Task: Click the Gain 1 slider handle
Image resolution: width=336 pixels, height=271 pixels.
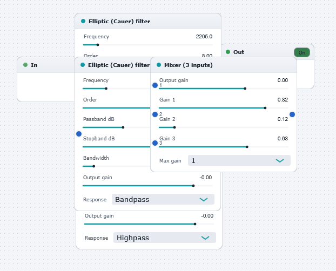Action: (265, 108)
